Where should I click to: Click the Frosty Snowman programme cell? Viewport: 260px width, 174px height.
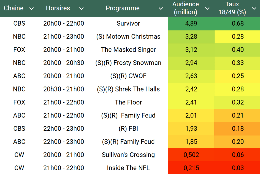pyautogui.click(x=128, y=63)
